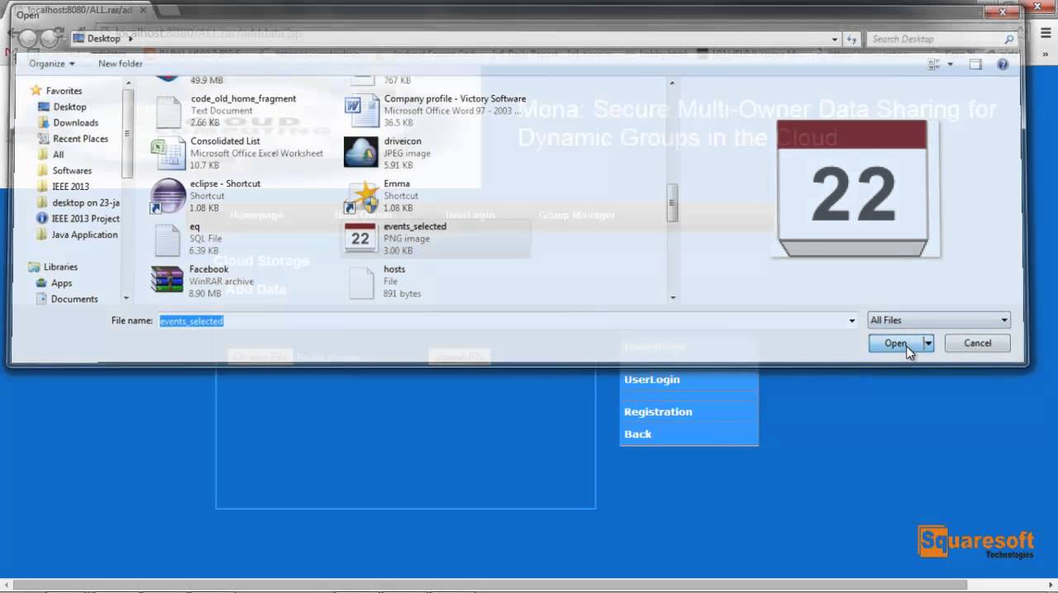Click the New folder button
The width and height of the screenshot is (1058, 593).
tap(120, 64)
